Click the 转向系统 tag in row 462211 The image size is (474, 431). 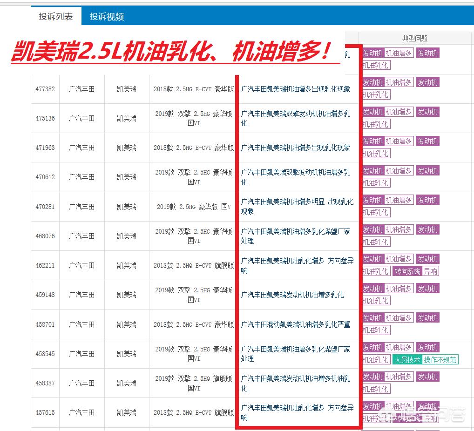pos(407,271)
